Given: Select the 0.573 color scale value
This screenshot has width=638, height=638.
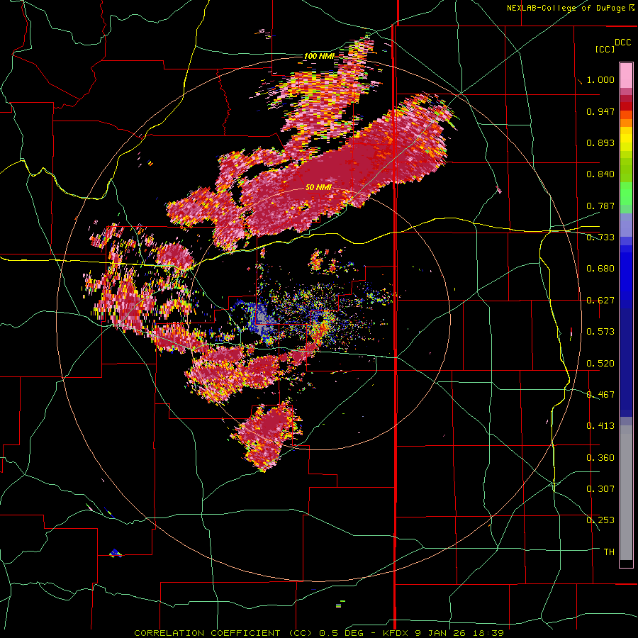Looking at the screenshot, I should tap(600, 332).
